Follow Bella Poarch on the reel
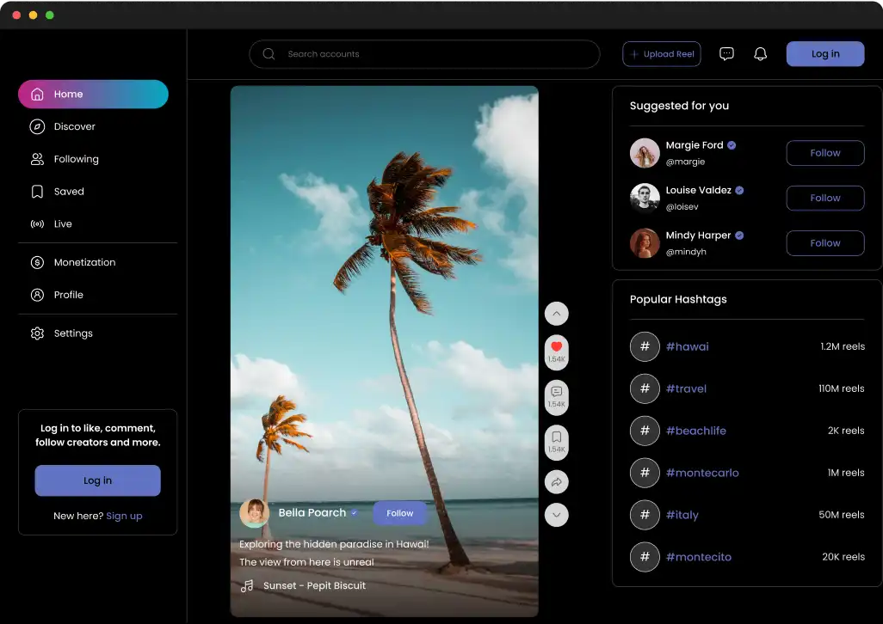 click(400, 513)
